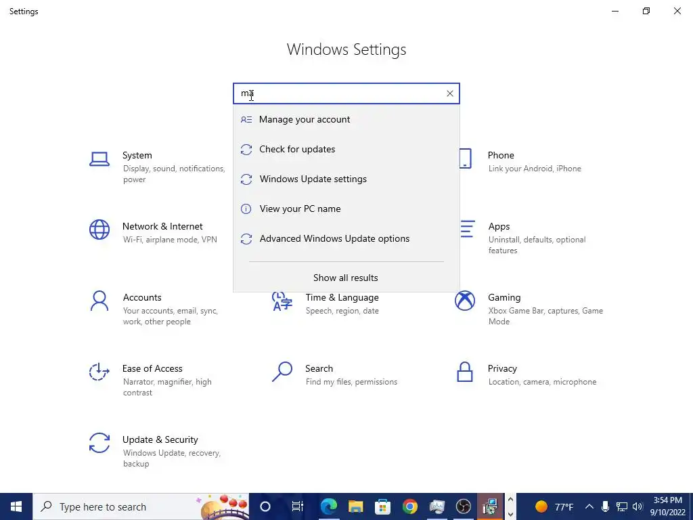The width and height of the screenshot is (693, 520).
Task: Open the Gaming settings title
Action: (x=504, y=298)
